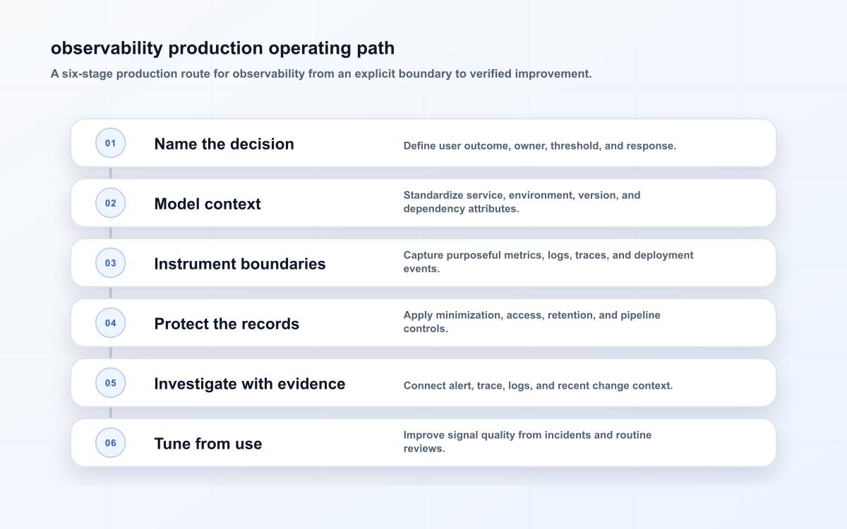Select the Protect the records heading
This screenshot has height=529, width=847.
227,324
